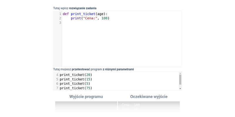235x117 pixels.
Task: Place cursor on 'def' keyword in solution
Action: tap(66, 14)
